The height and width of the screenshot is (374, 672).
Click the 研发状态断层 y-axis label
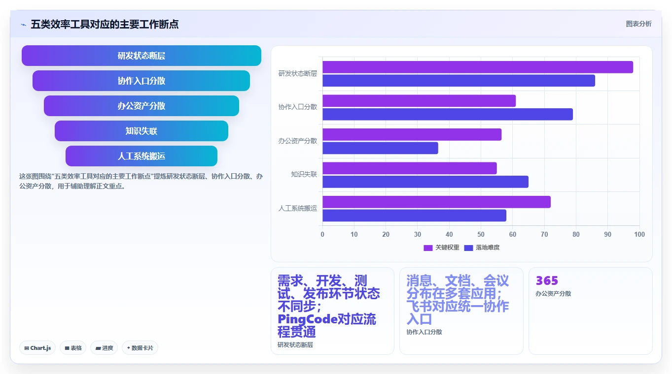point(298,73)
